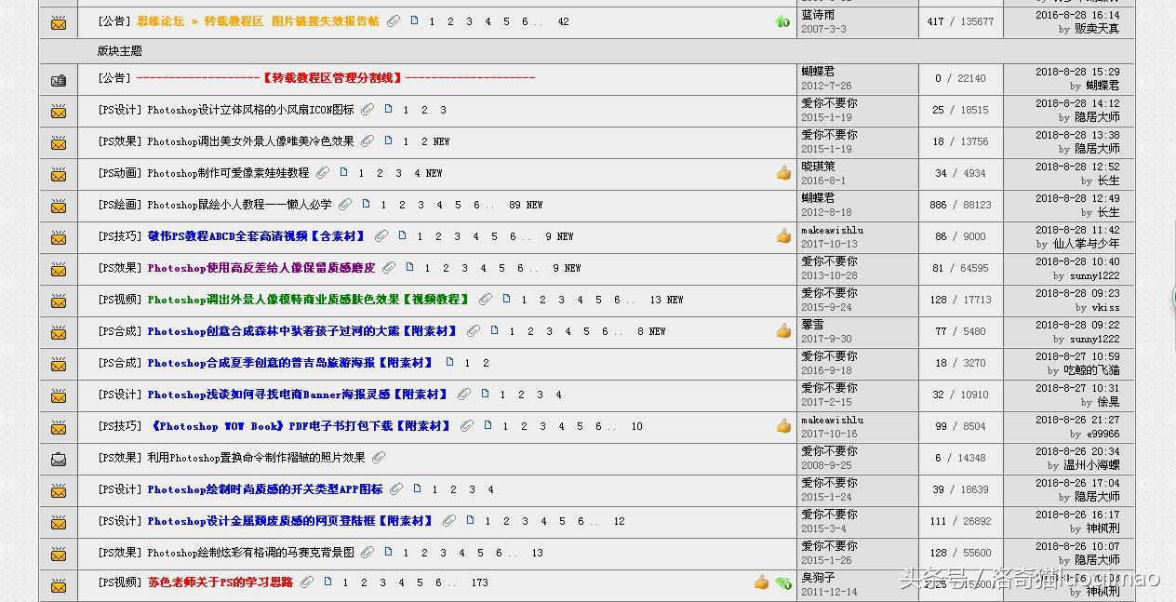Open thread '敬伟PS教程ABCD全套高清视频'
1176x602 pixels.
[x=257, y=236]
